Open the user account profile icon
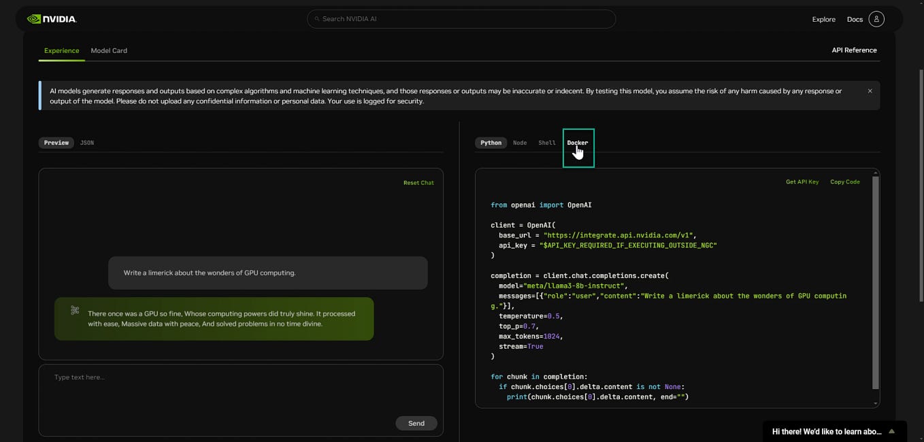 click(x=876, y=18)
